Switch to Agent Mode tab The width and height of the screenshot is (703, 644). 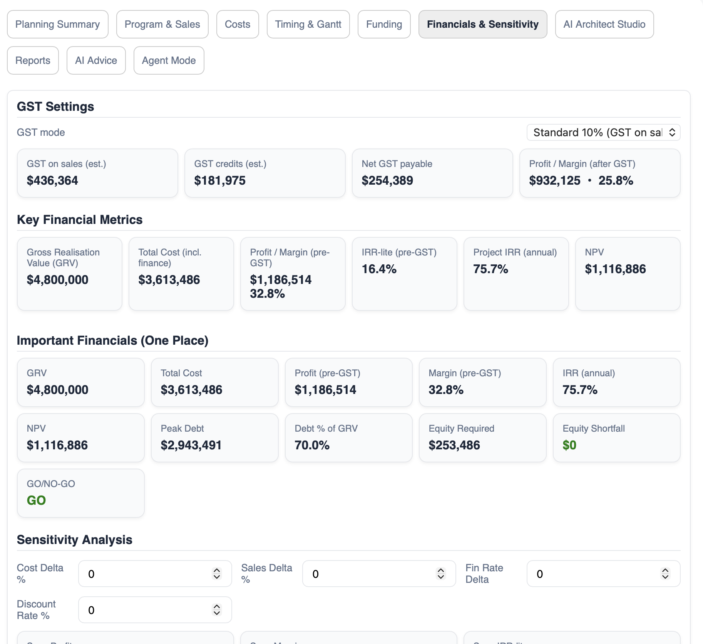click(x=169, y=60)
